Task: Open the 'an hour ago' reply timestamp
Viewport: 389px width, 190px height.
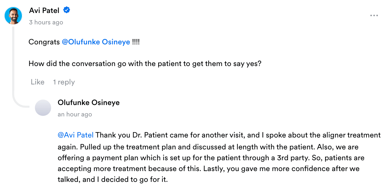Action: point(75,114)
